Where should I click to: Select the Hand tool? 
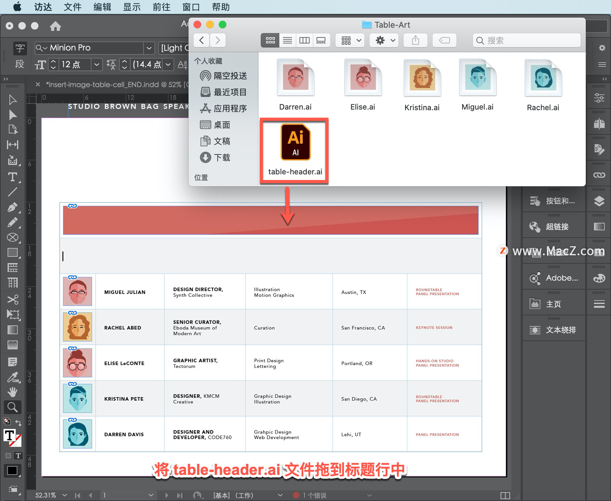click(x=12, y=392)
